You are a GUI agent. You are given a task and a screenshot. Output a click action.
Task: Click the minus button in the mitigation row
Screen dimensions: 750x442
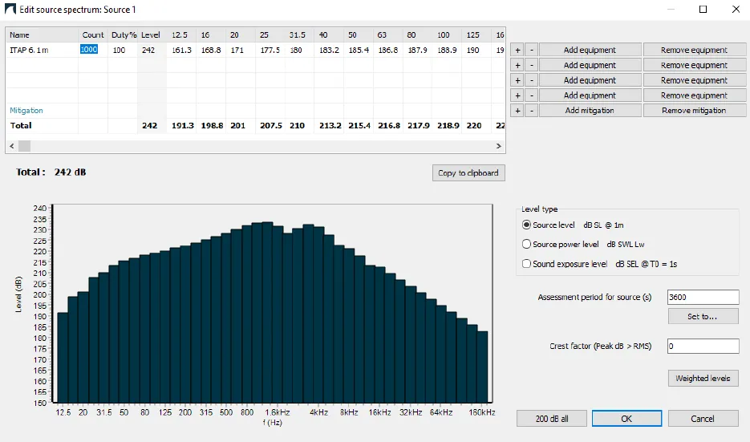(x=531, y=111)
